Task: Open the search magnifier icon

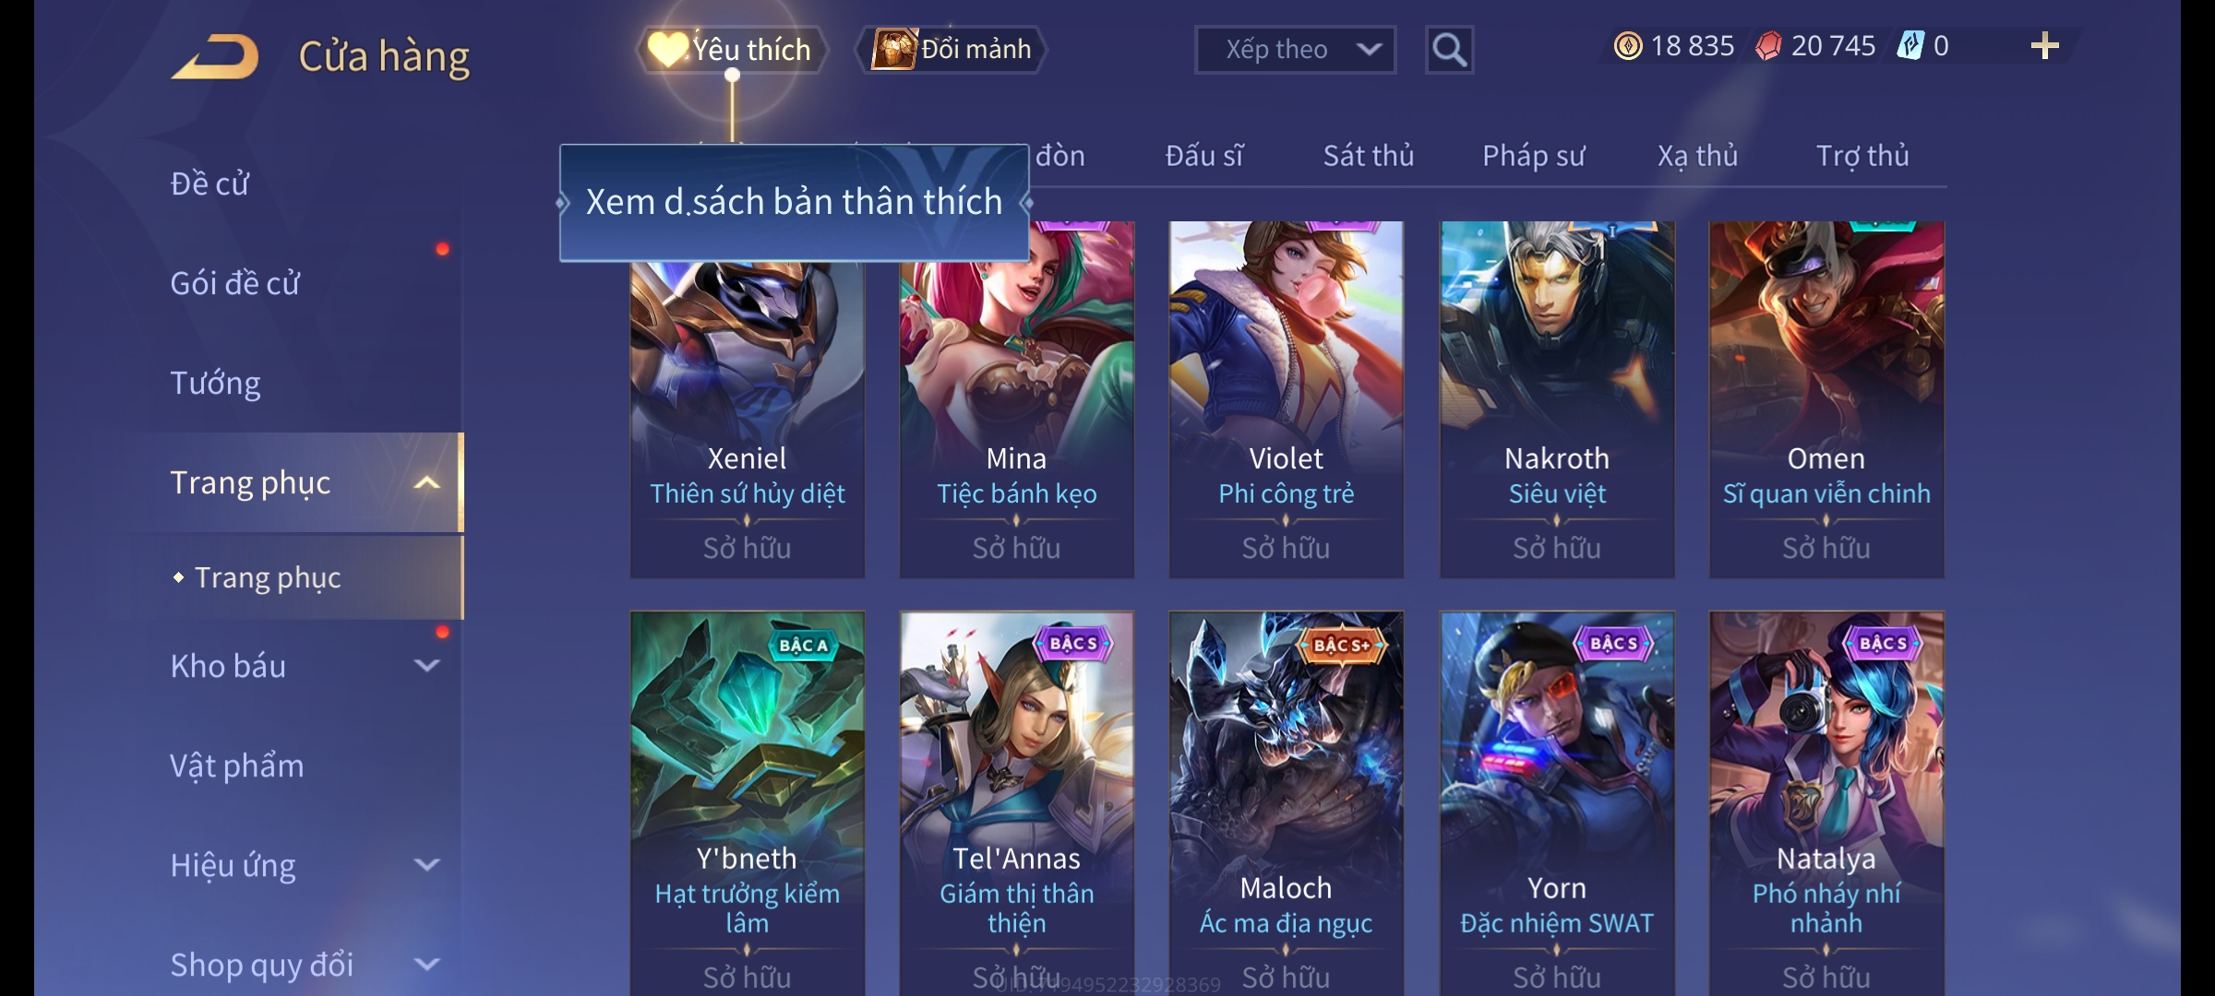Action: [x=1449, y=50]
